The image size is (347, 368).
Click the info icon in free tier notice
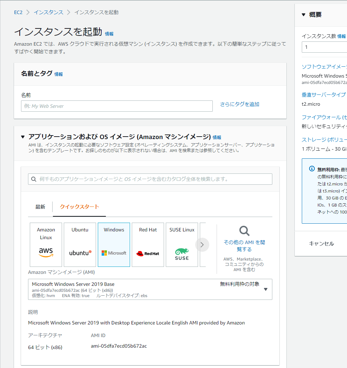tap(312, 169)
